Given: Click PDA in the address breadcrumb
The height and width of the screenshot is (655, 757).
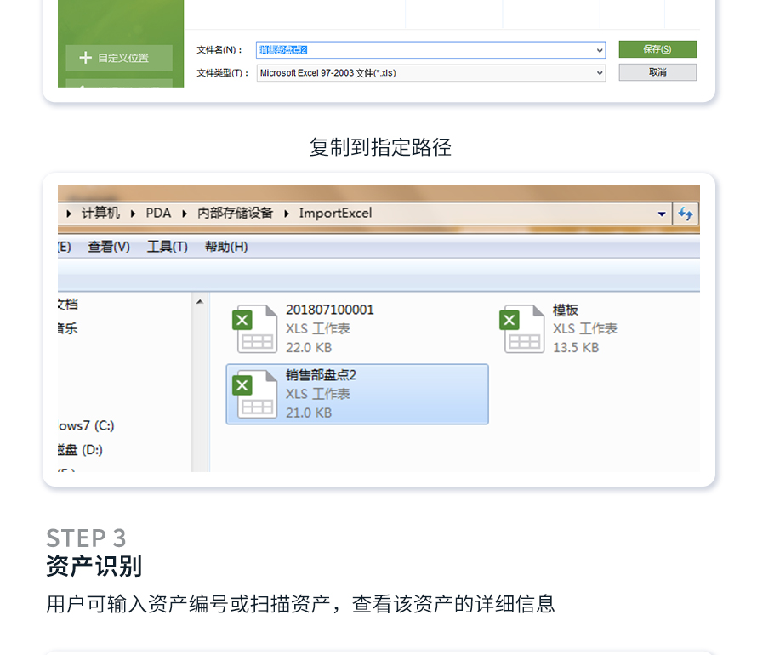Looking at the screenshot, I should click(158, 213).
